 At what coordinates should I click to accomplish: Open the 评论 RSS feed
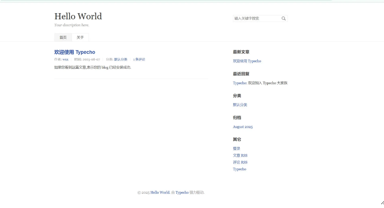(x=240, y=162)
